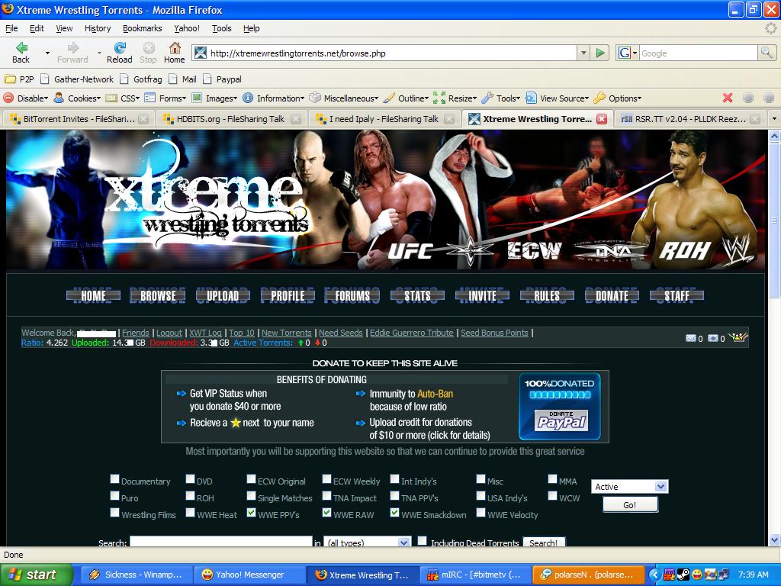Close the Xtreme Wrestling Torrents tab
781x586 pixels.
pos(602,119)
